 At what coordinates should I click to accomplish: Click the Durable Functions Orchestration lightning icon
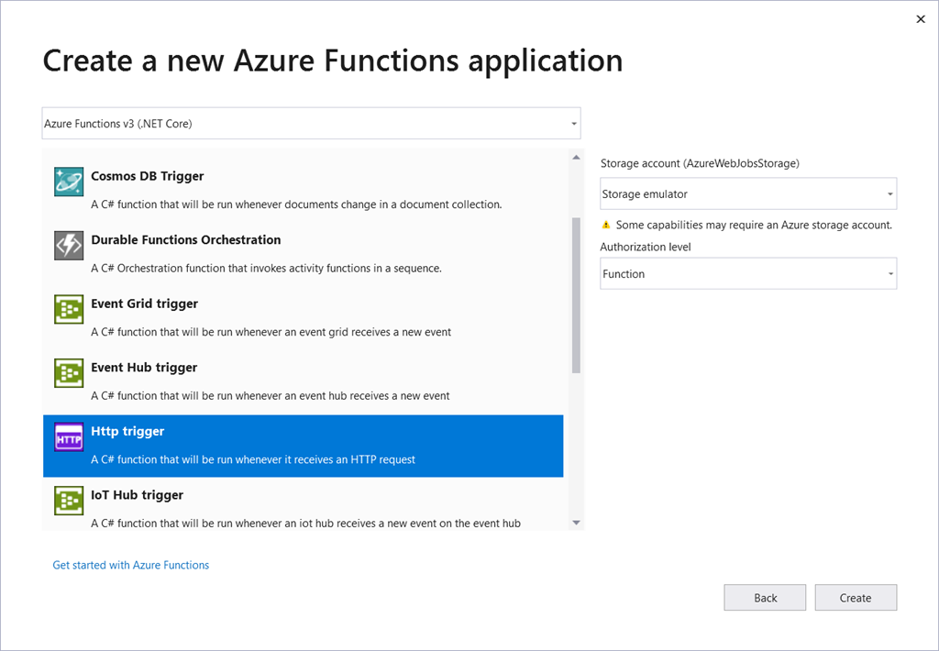68,245
